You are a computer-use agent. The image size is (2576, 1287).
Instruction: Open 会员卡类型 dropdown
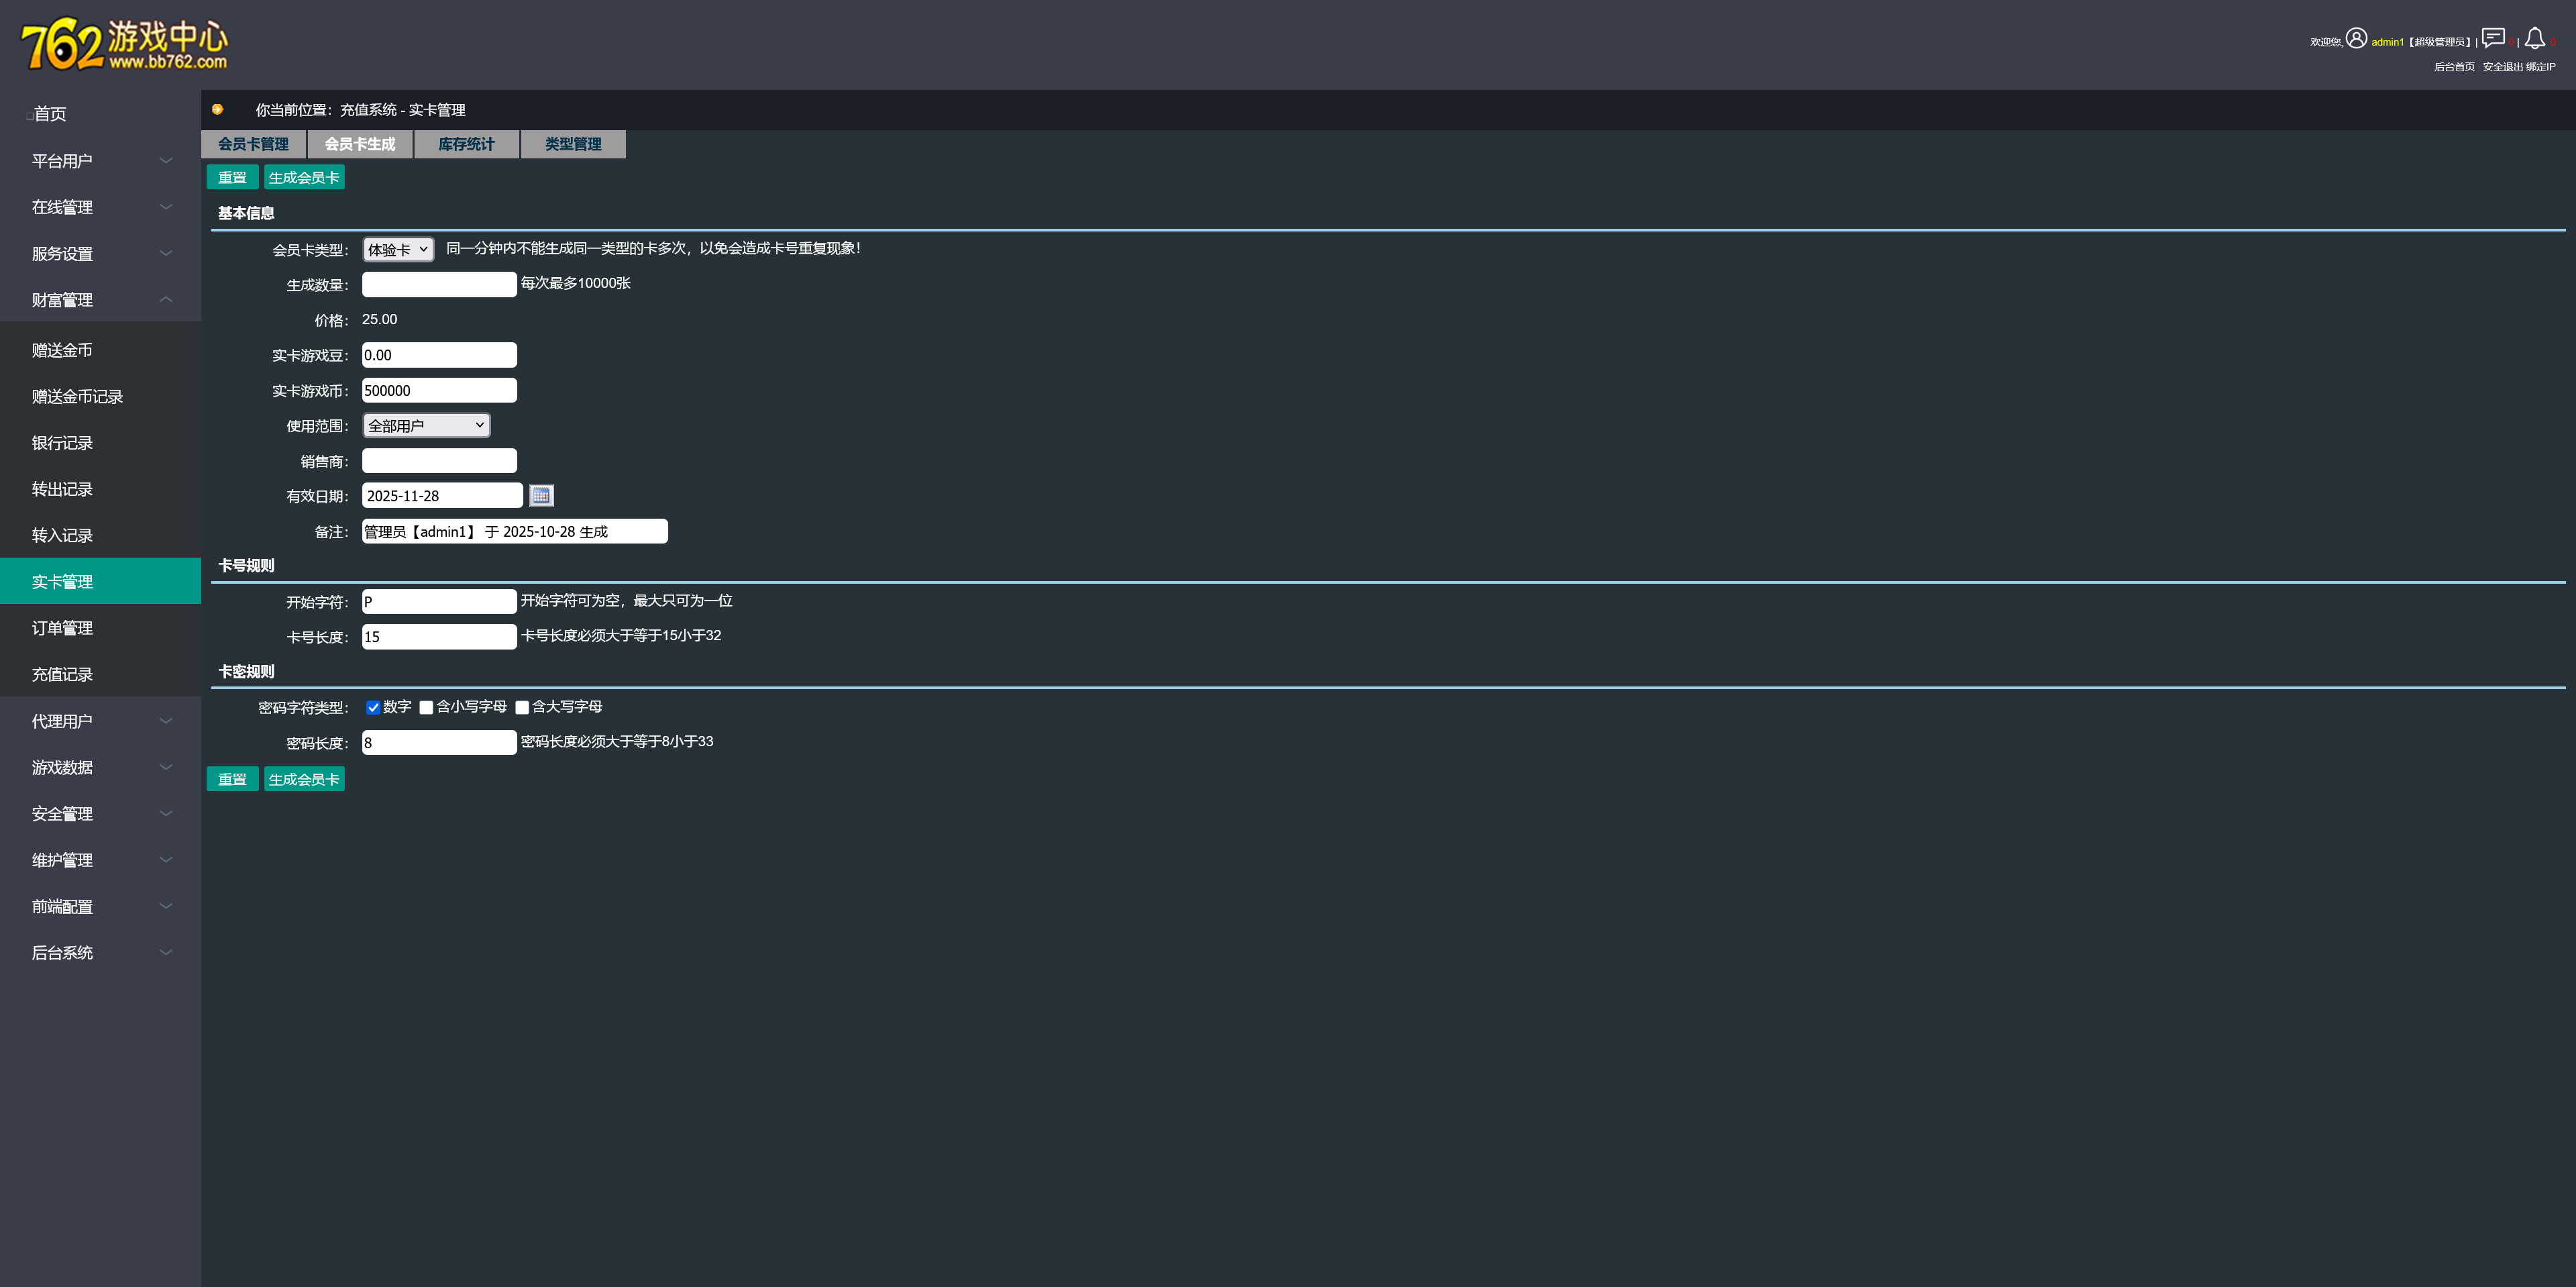pos(398,249)
